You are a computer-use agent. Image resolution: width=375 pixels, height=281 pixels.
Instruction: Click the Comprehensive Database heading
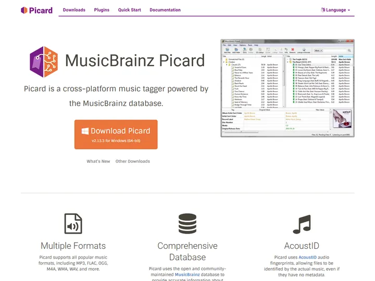tap(187, 251)
